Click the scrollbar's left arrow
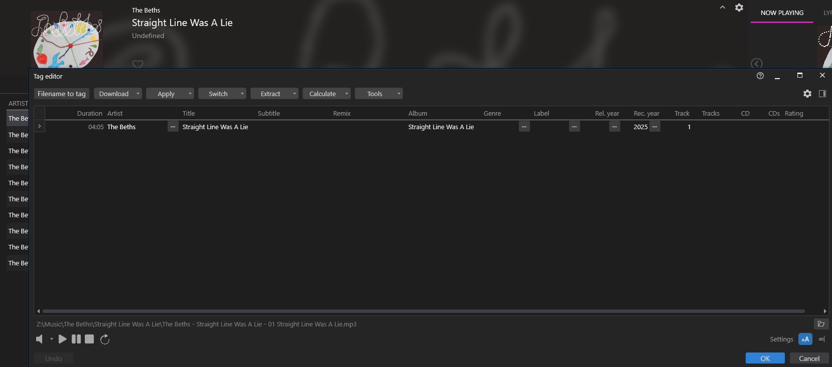The width and height of the screenshot is (832, 367). click(39, 311)
